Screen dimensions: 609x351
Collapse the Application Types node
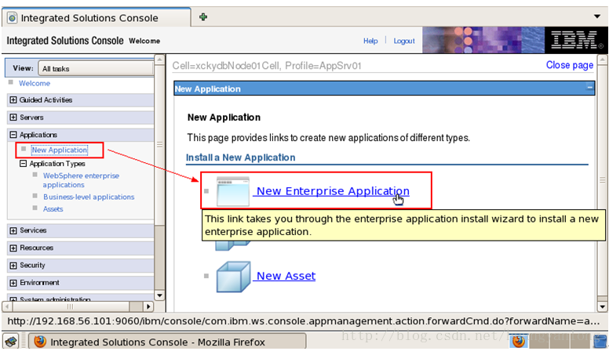pyautogui.click(x=24, y=163)
